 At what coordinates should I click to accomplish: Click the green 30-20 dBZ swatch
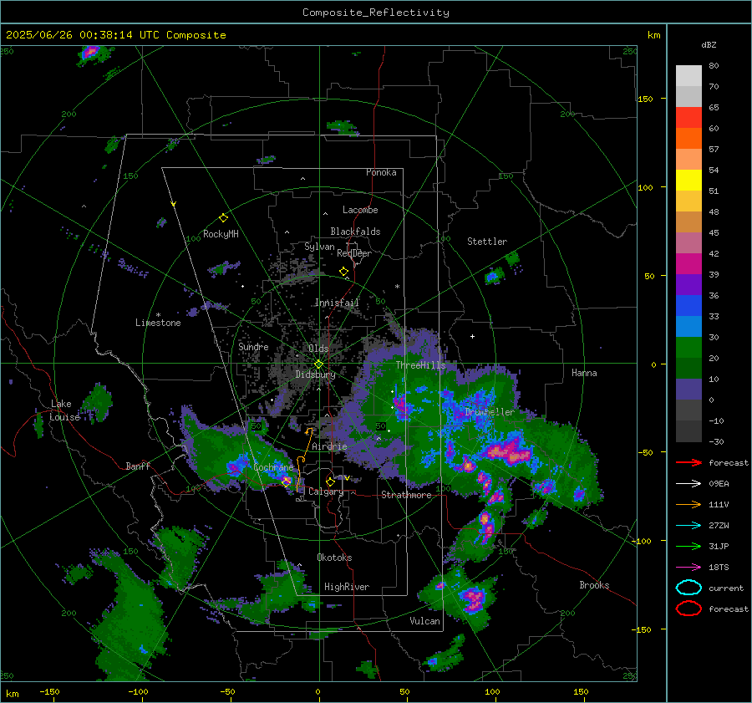click(x=688, y=348)
